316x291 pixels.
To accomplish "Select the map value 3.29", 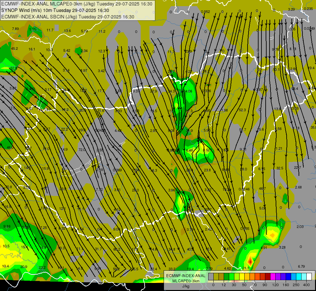I will pos(291,9).
